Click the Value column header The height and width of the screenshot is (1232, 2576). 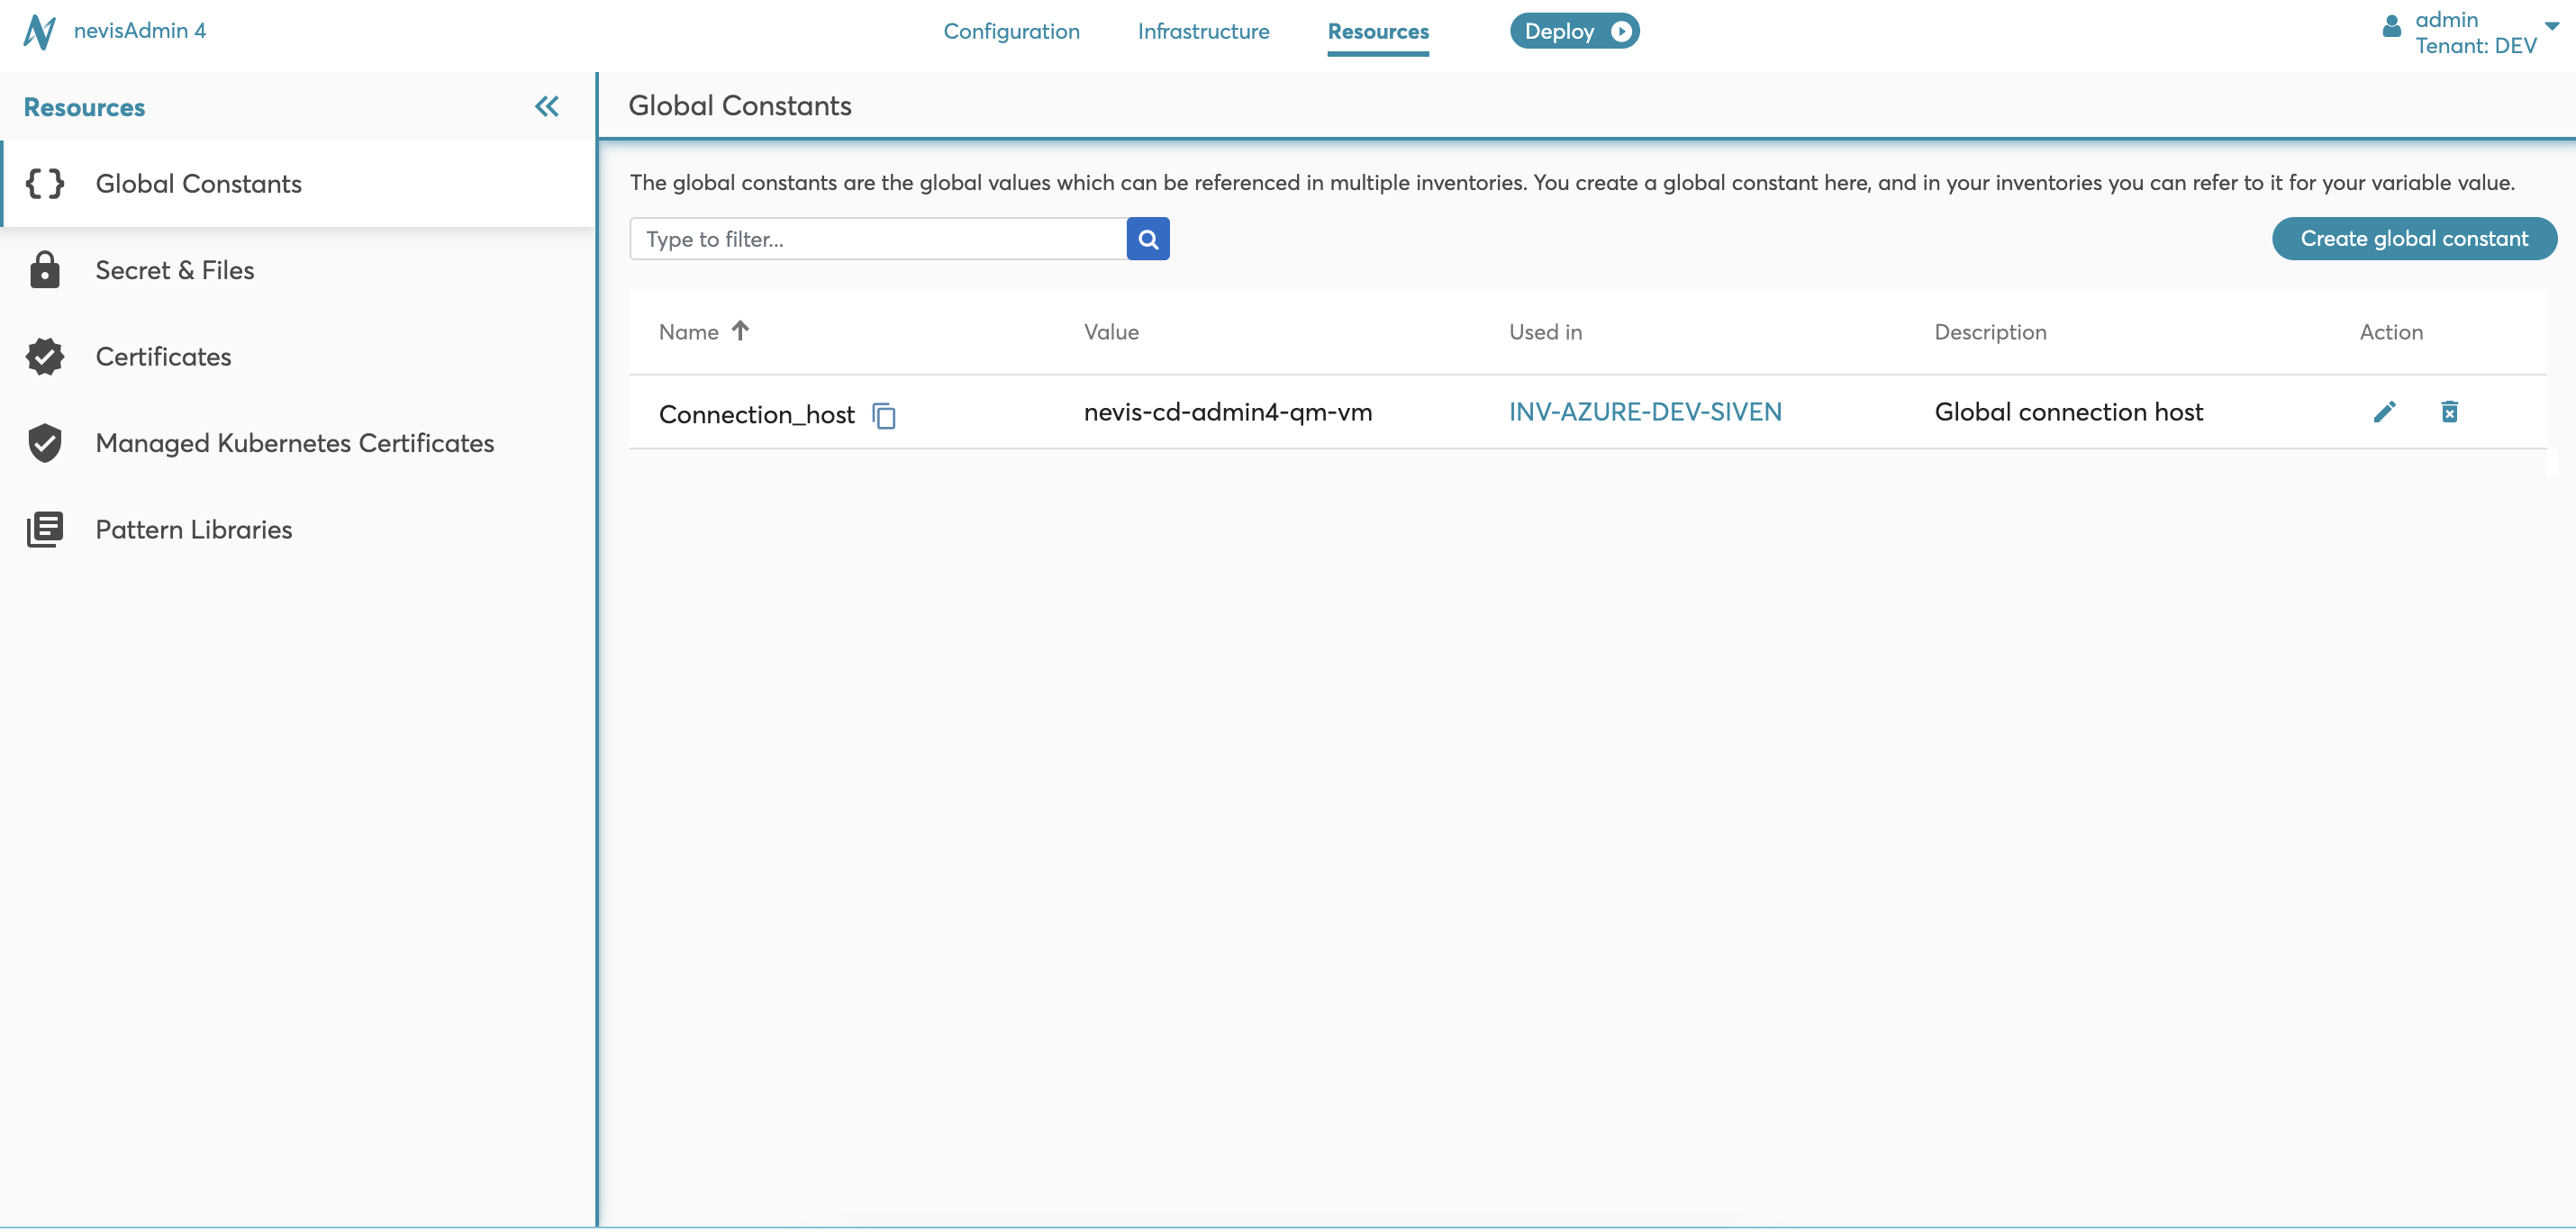click(1111, 332)
